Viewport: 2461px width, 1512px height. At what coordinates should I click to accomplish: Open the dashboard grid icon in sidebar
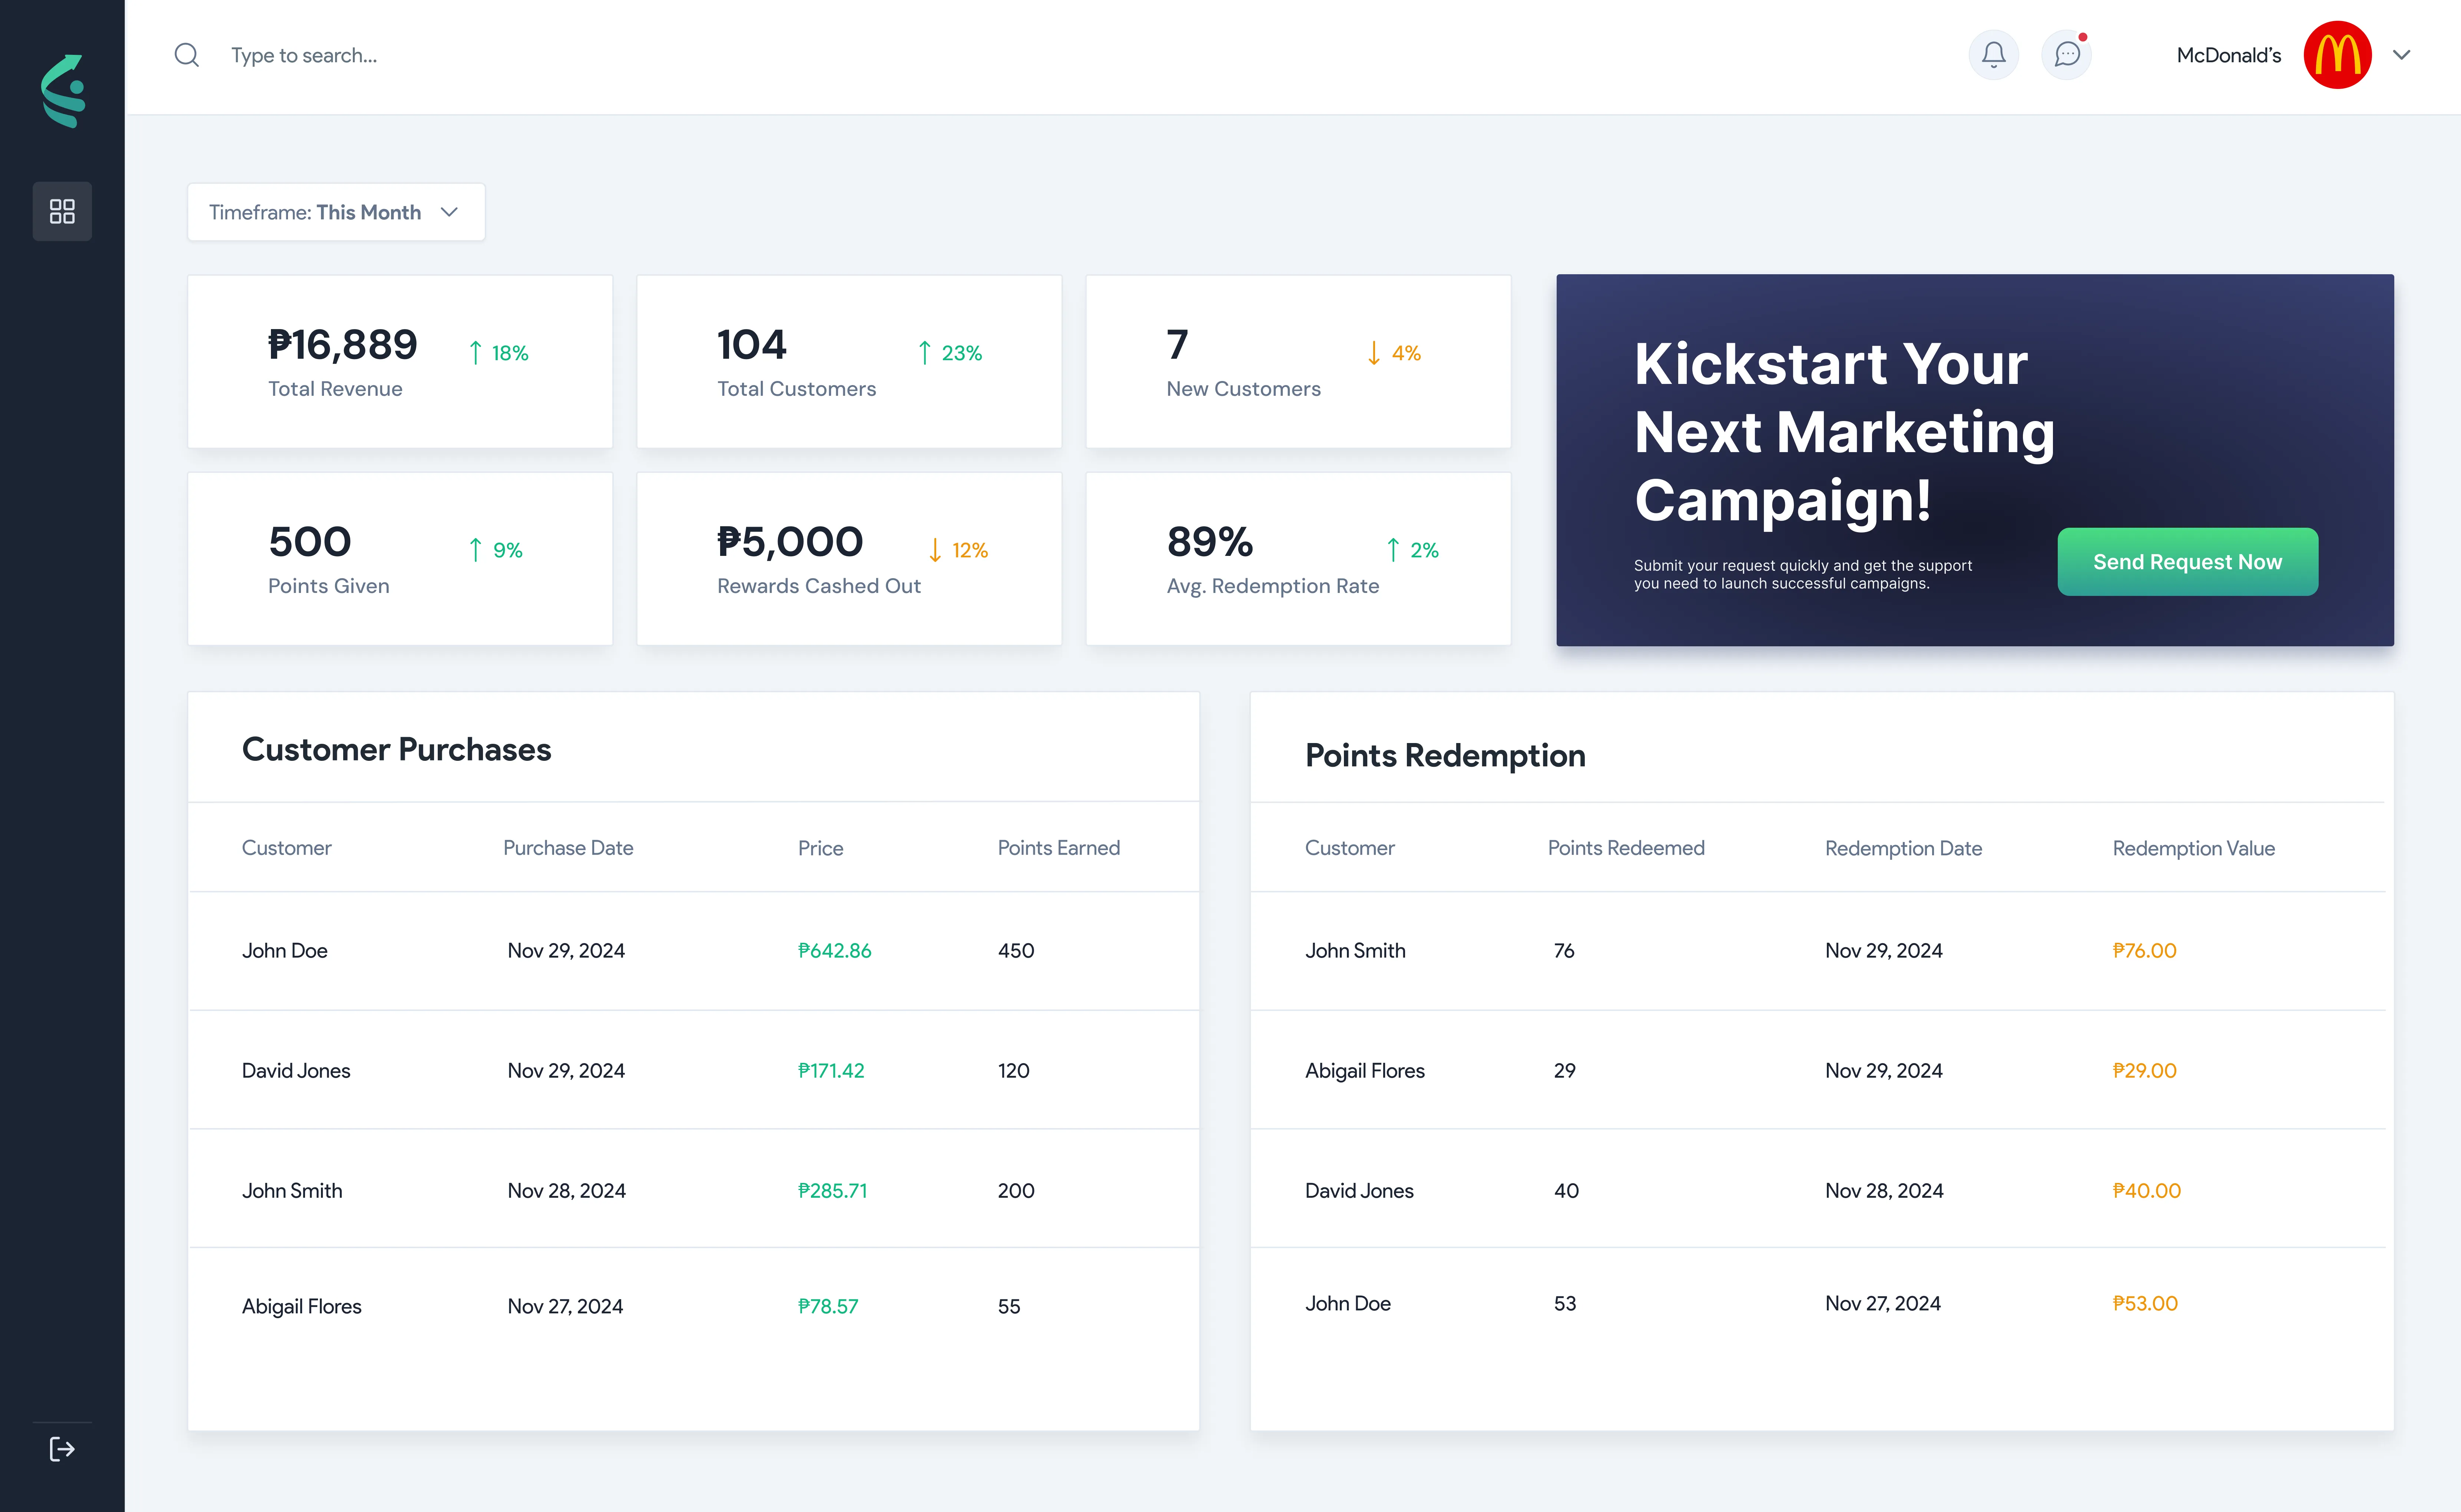point(62,211)
